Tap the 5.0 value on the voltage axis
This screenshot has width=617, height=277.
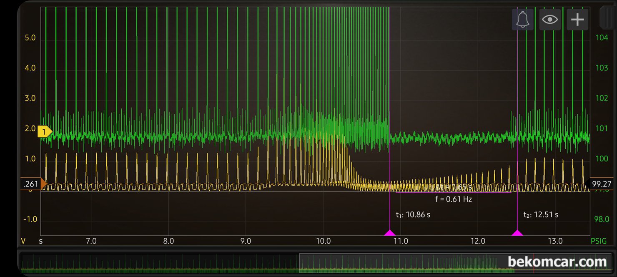(30, 38)
